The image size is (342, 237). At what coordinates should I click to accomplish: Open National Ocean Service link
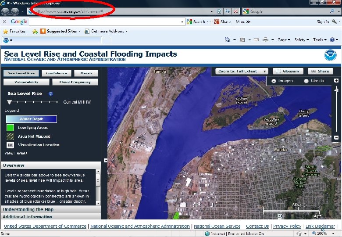point(217,226)
